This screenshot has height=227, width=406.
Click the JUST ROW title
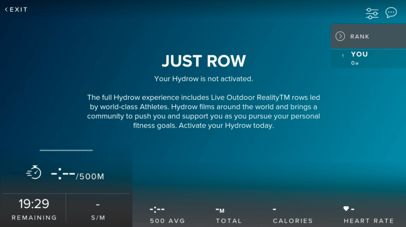[x=203, y=61]
